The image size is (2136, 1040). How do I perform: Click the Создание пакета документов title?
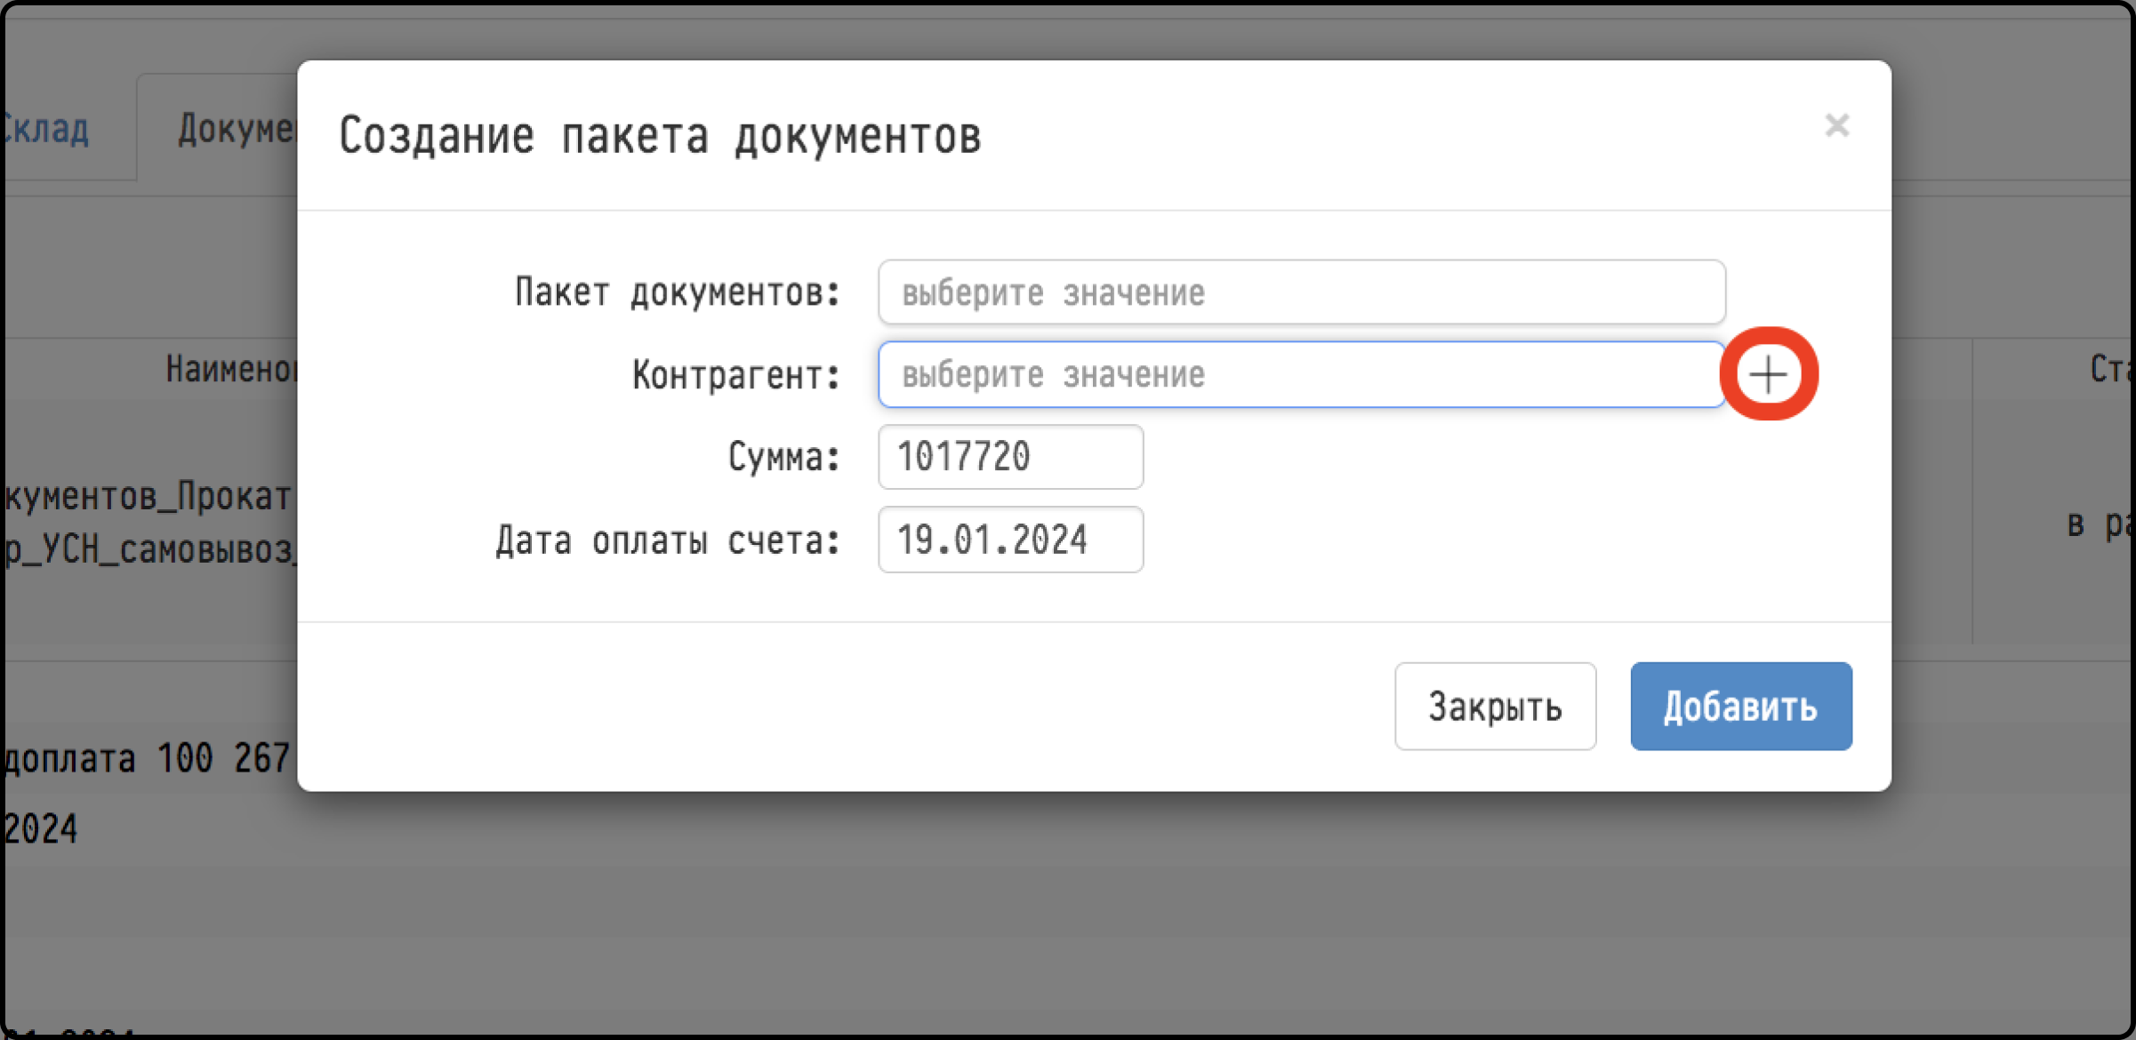tap(660, 136)
